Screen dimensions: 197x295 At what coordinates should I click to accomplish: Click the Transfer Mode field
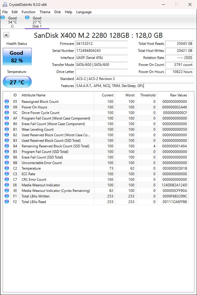(x=101, y=65)
